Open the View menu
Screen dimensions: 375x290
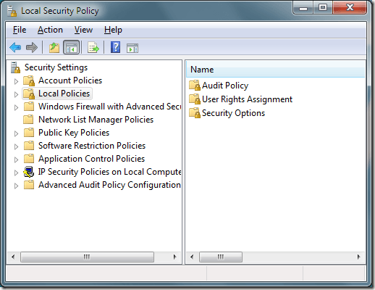pos(83,30)
